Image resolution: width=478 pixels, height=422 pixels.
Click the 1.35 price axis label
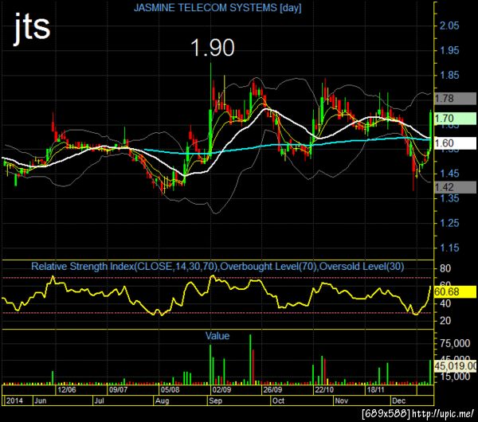(x=449, y=198)
